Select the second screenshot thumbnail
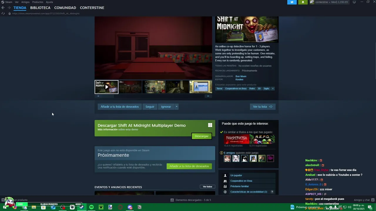Screen dimensions: 376x211 tap(130, 87)
